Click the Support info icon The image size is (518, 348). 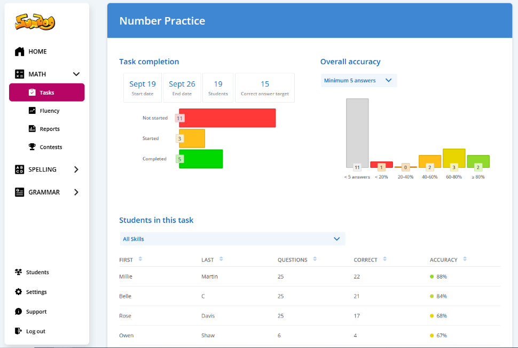coord(19,312)
